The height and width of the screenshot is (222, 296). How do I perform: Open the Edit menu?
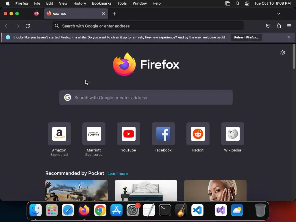click(x=49, y=3)
